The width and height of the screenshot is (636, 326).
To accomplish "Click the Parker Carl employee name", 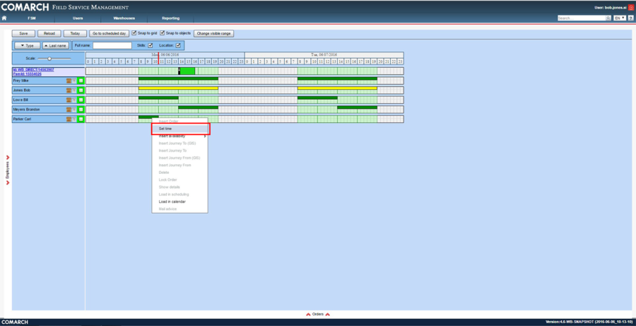I will point(22,120).
